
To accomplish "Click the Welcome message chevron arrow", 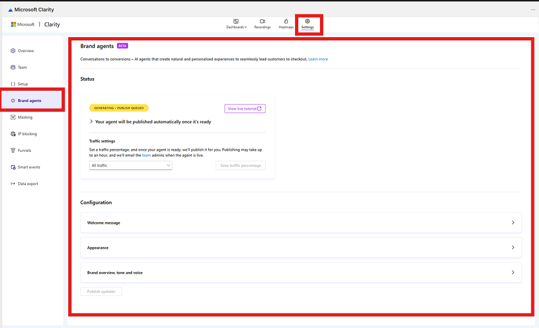I will tap(513, 223).
